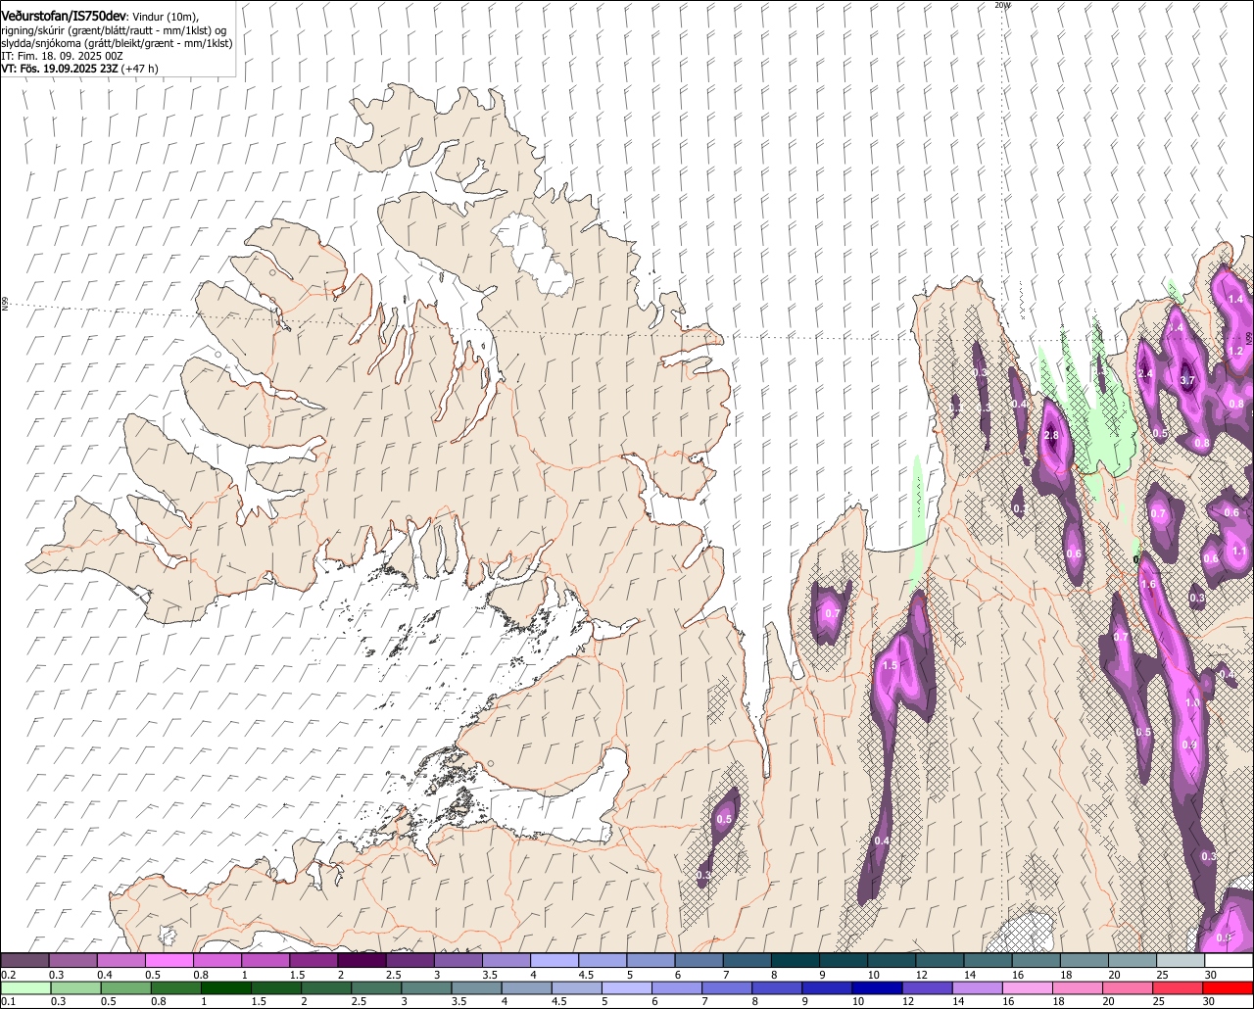The width and height of the screenshot is (1254, 1009).
Task: Pick the upper legend swatch between 25 and 30
Action: [x=1181, y=960]
